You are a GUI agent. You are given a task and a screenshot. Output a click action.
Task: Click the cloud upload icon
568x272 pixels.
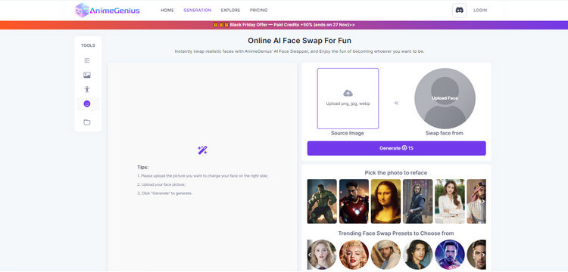pos(348,93)
